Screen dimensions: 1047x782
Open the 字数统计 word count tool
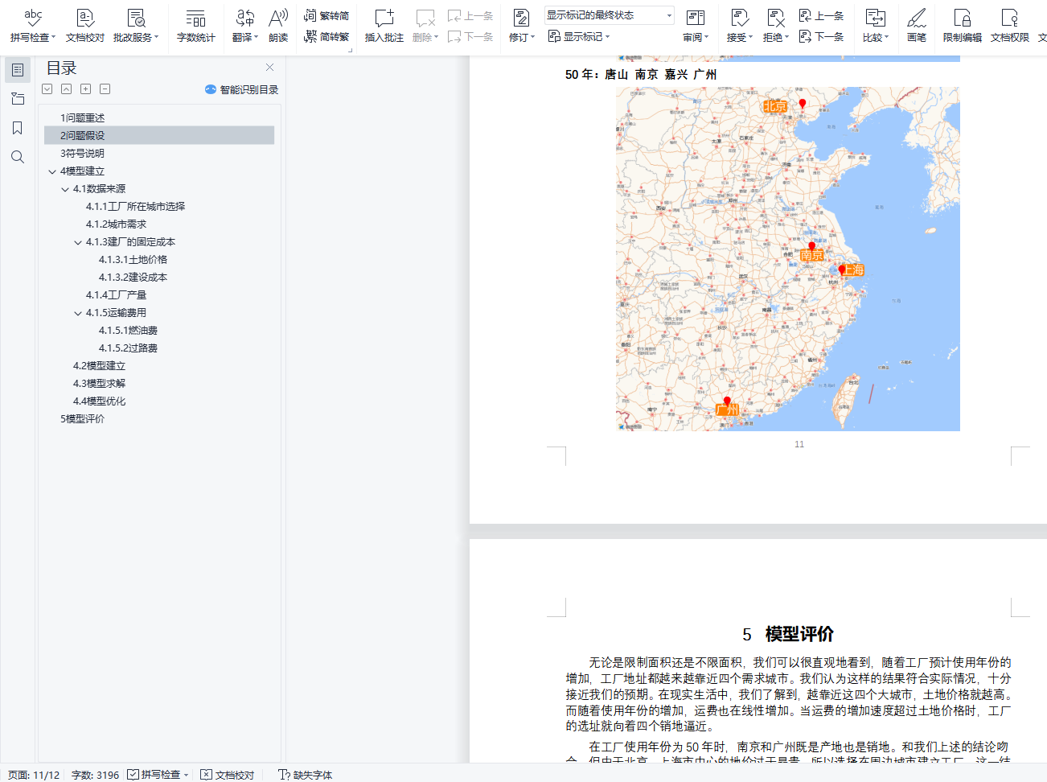click(195, 26)
